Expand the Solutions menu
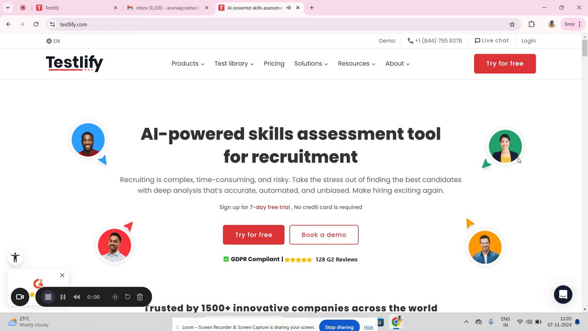Viewport: 588px width, 331px height. [x=311, y=63]
